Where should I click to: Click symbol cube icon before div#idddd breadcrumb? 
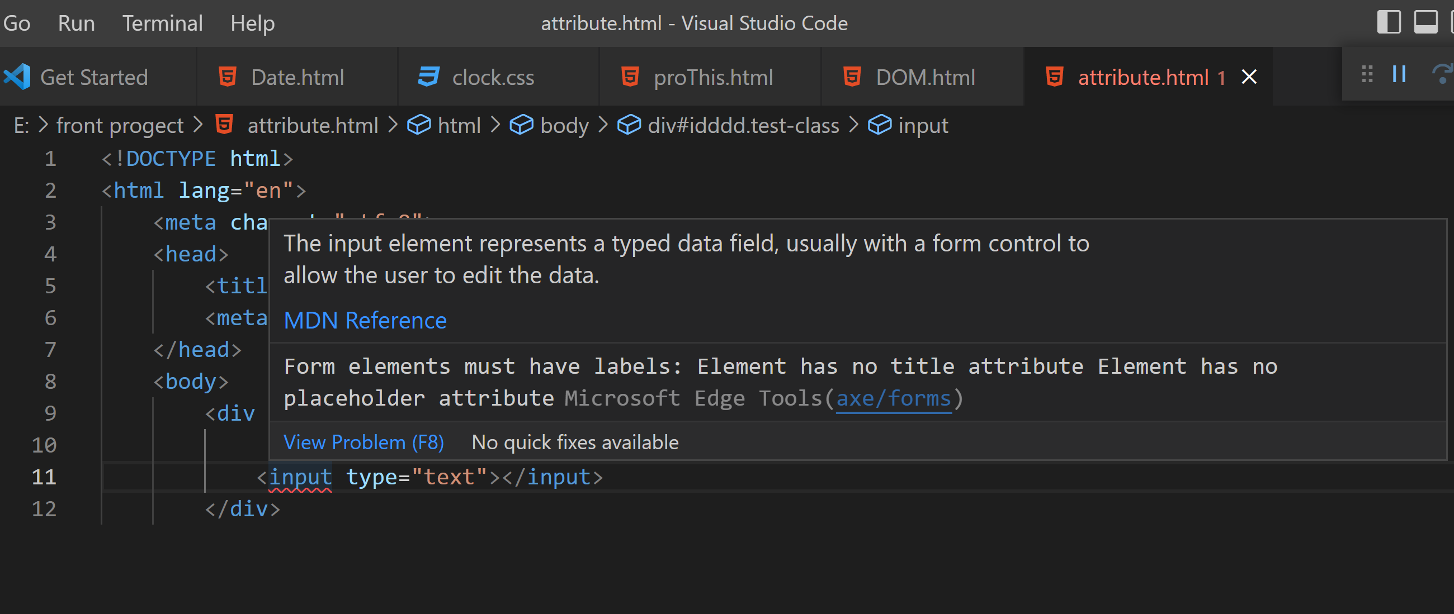[628, 125]
